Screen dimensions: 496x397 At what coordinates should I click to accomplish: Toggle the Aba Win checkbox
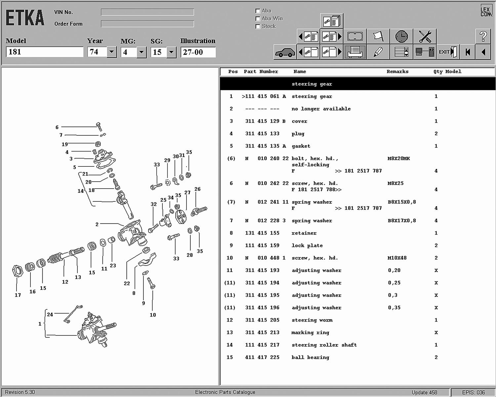tap(258, 19)
